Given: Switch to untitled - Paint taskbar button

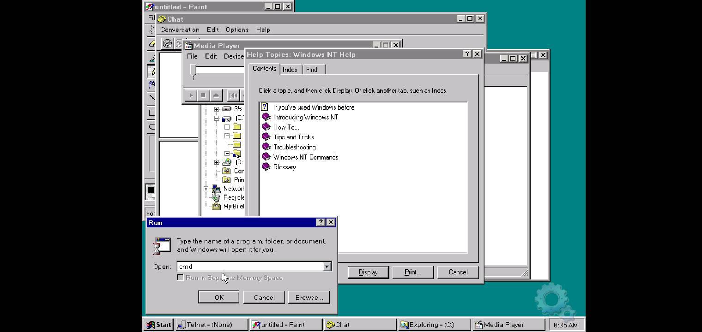Looking at the screenshot, I should 286,325.
